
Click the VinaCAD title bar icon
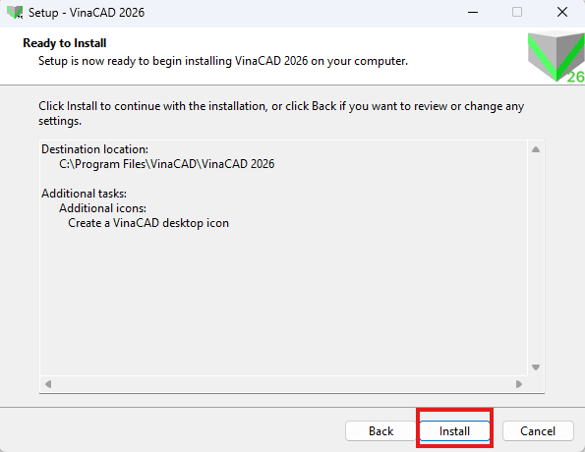(x=15, y=13)
